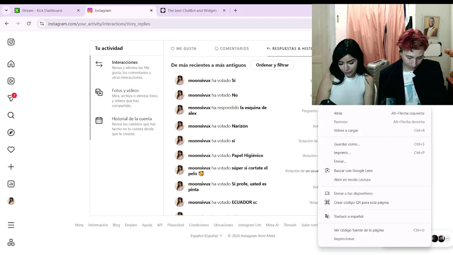Select Interacciones section
453x255 pixels.
(127, 70)
